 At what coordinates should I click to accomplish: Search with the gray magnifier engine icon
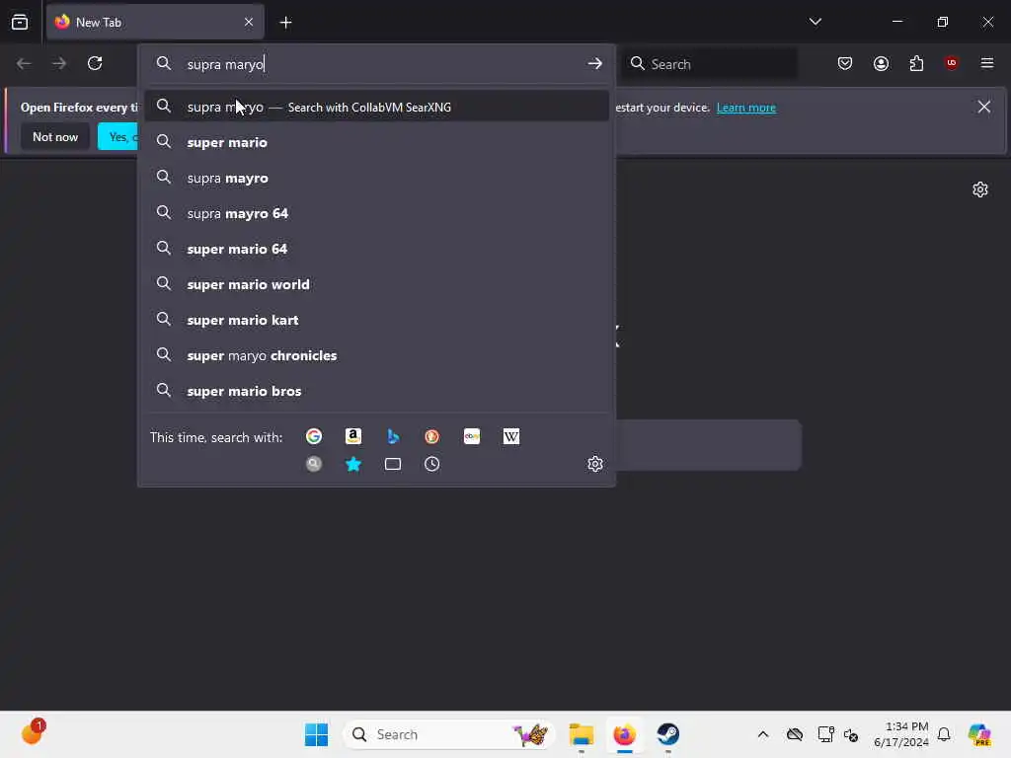[314, 464]
